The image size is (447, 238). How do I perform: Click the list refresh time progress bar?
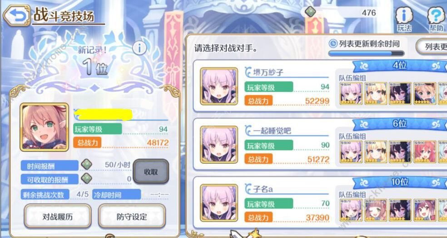[366, 53]
